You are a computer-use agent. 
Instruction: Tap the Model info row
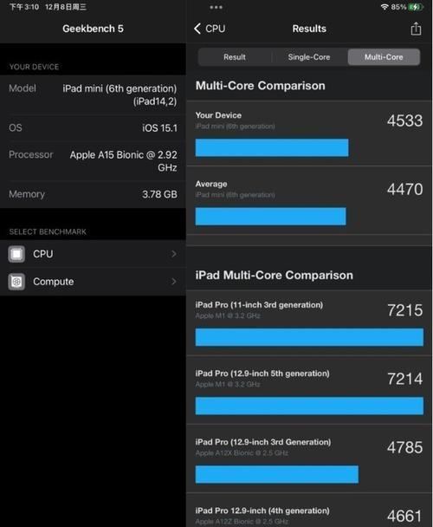[93, 94]
